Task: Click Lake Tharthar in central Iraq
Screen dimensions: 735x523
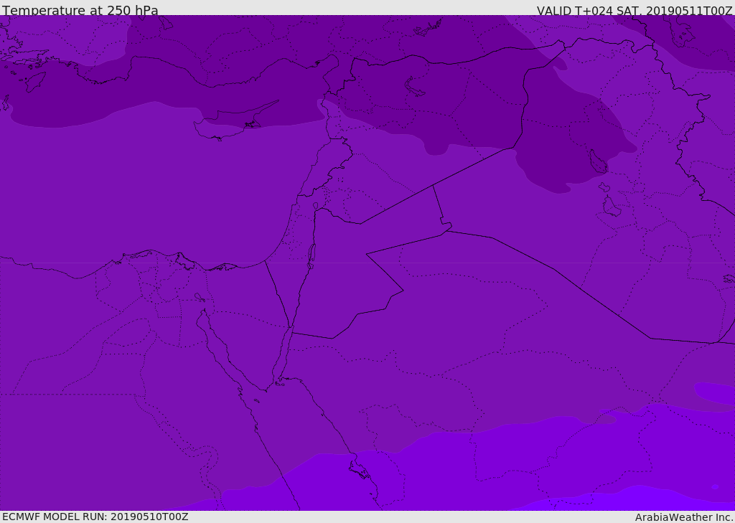Action: pos(598,162)
